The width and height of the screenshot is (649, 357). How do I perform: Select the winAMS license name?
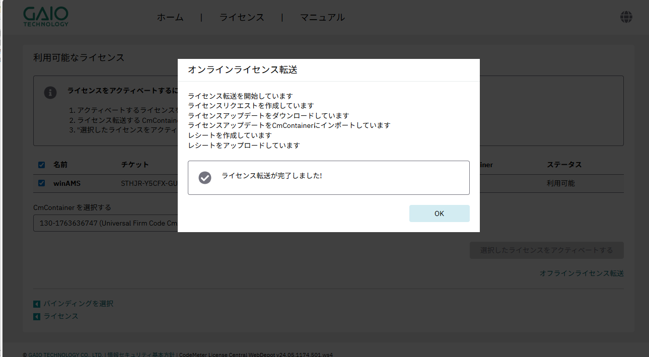(x=67, y=183)
